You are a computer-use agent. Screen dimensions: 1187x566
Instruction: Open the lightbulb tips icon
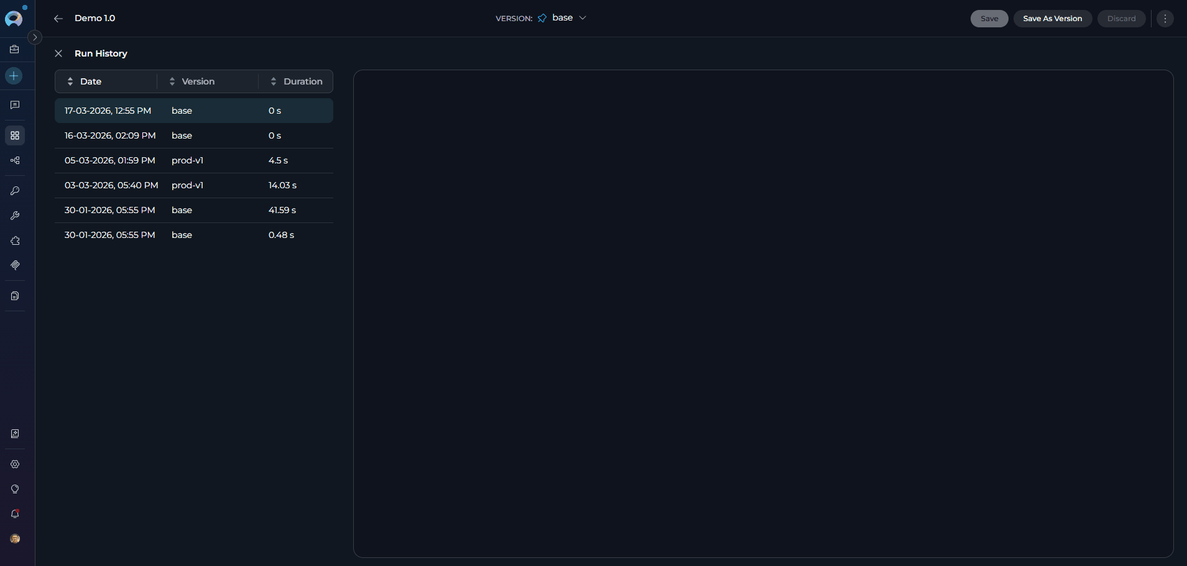(15, 489)
